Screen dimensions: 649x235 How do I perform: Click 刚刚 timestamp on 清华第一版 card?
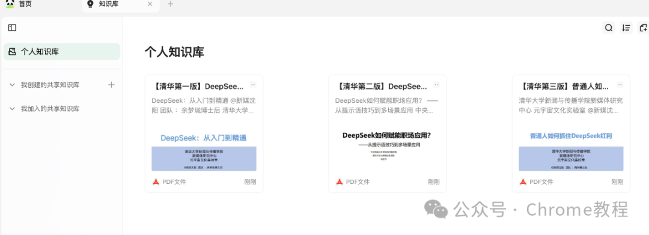pos(250,182)
